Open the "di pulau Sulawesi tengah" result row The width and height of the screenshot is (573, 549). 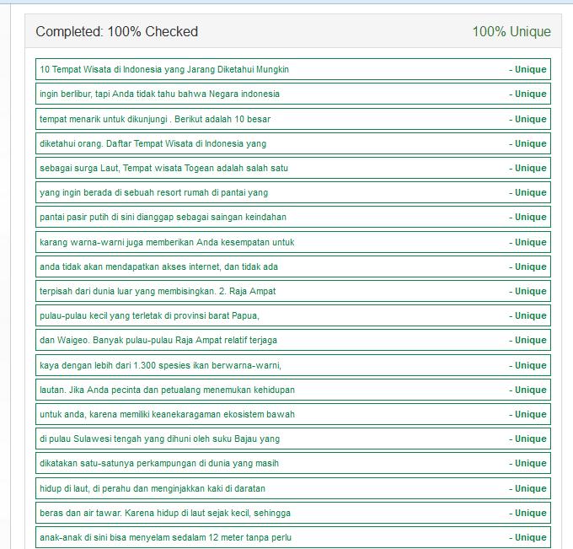pyautogui.click(x=159, y=439)
